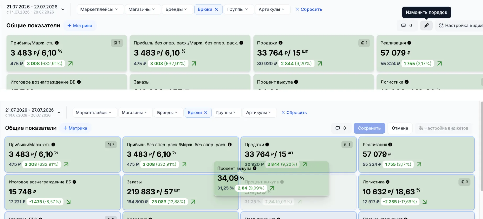Image resolution: width=483 pixels, height=219 pixels.
Task: Click the Отмена button
Action: tap(400, 128)
